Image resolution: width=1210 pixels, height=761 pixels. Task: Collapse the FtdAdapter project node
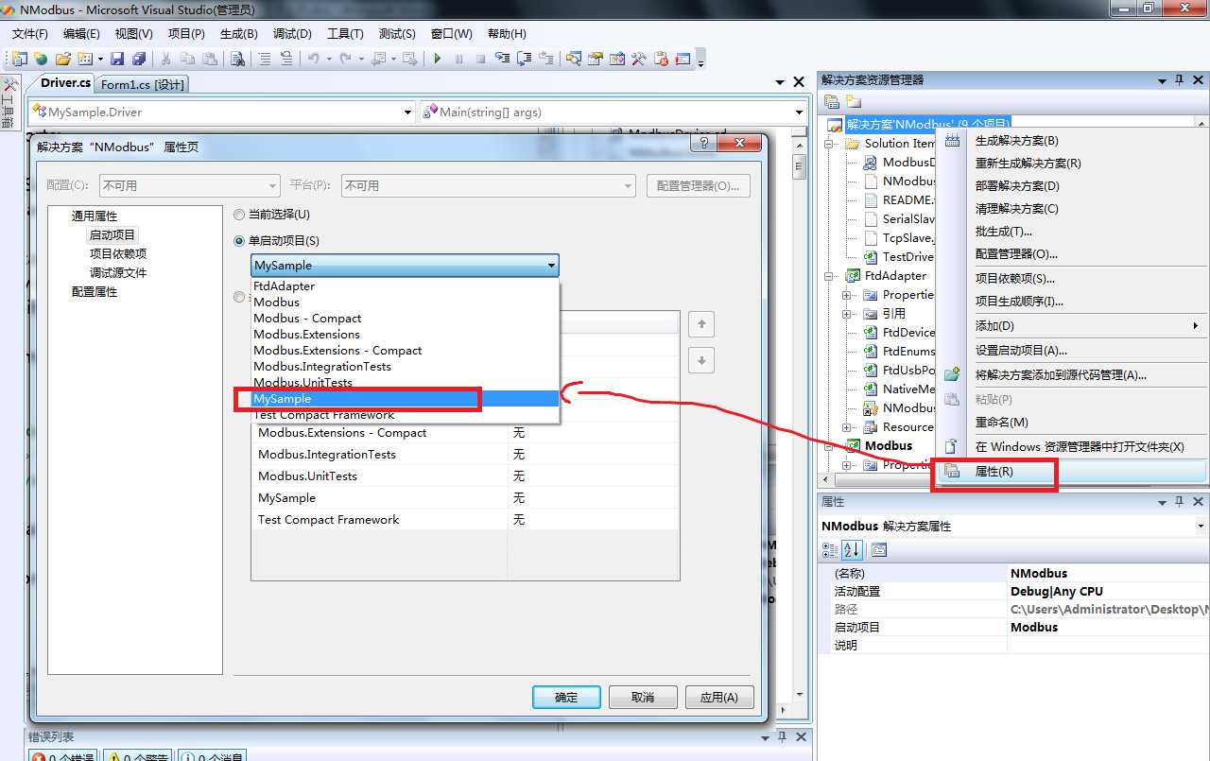click(829, 276)
